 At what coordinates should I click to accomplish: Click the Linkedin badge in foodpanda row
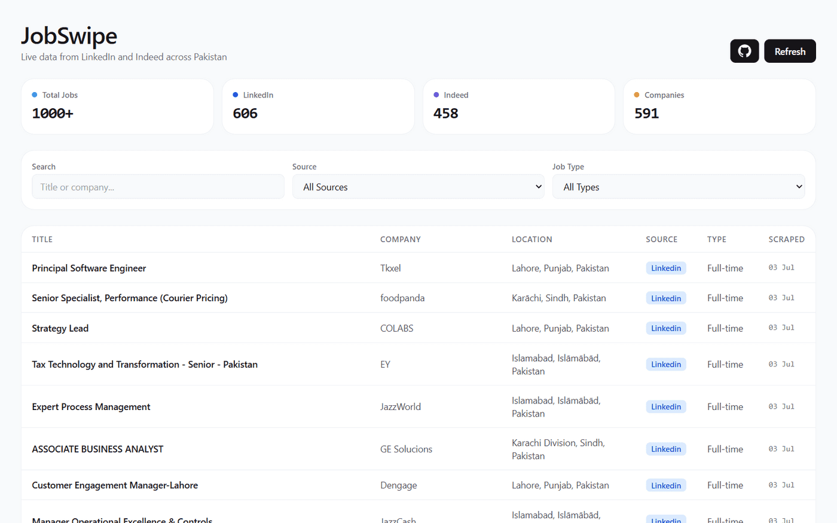pyautogui.click(x=666, y=298)
